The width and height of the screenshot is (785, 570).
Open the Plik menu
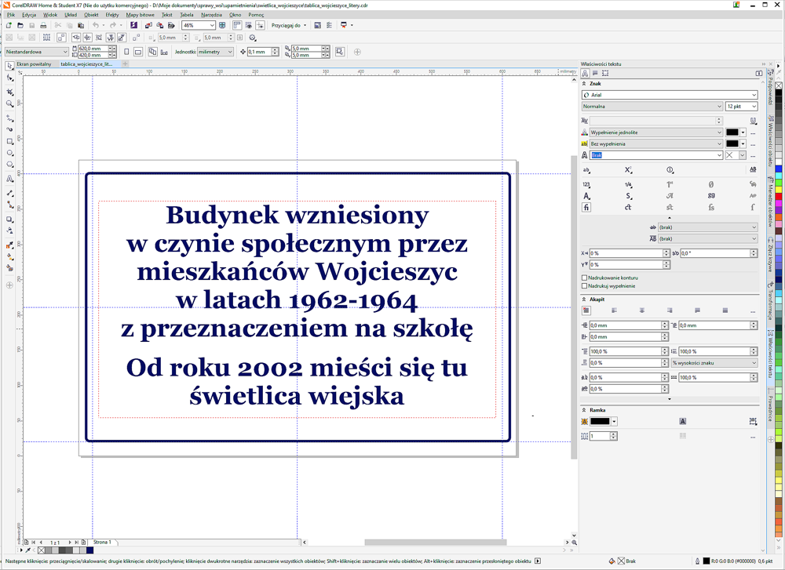11,14
